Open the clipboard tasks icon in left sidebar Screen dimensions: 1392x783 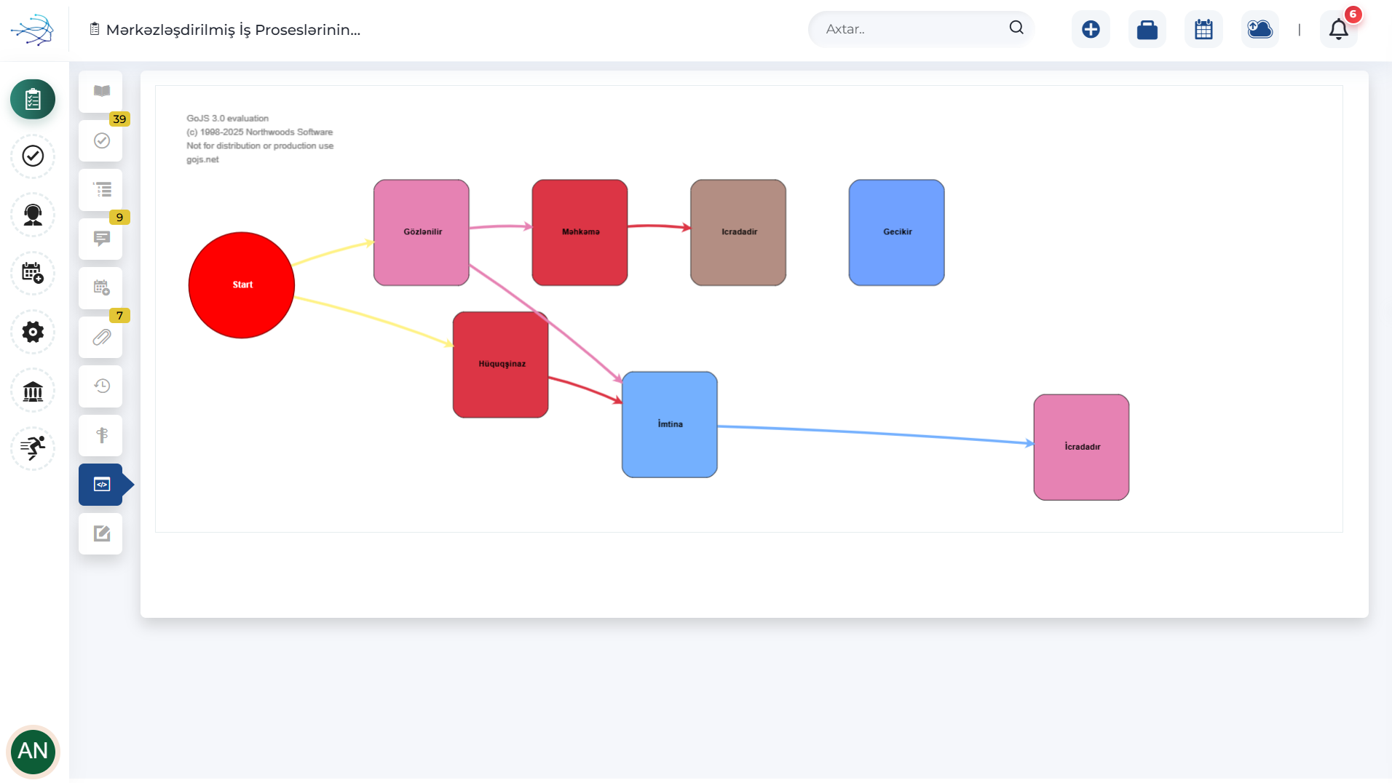[x=33, y=99]
